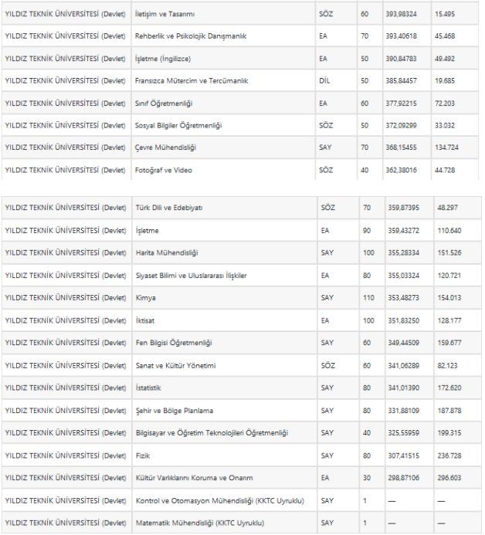Select 'Rehberlik ve Psikolojik Danışmanlık' program
The height and width of the screenshot is (535, 485).
point(191,36)
